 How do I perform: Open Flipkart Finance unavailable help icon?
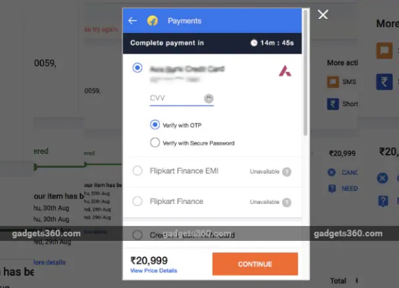(287, 202)
